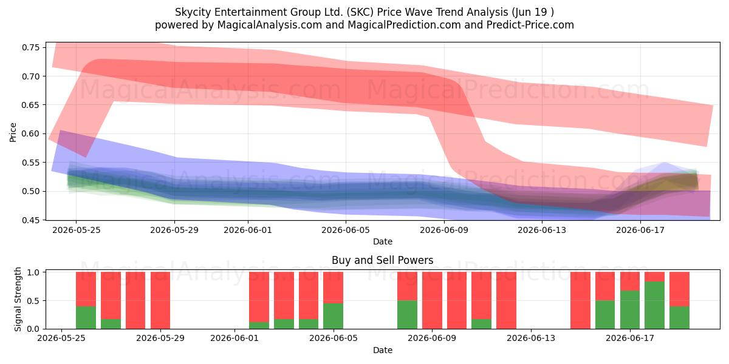Click the 'Date' label under the bar chart
Image resolution: width=729 pixels, height=364 pixels.
(383, 350)
